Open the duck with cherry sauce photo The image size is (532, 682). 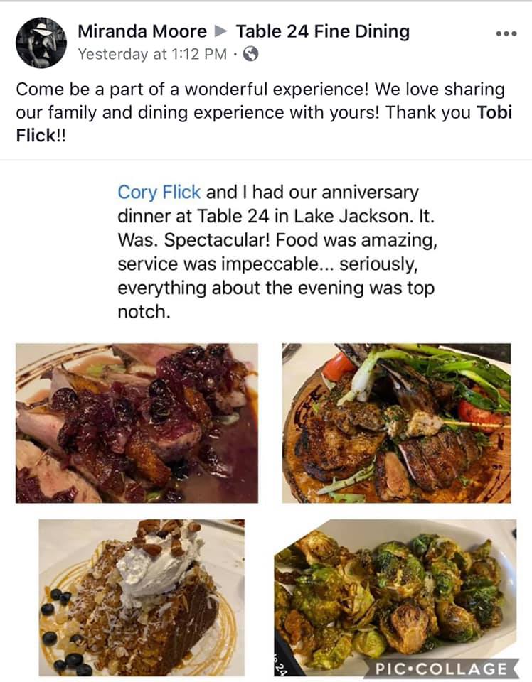click(137, 423)
